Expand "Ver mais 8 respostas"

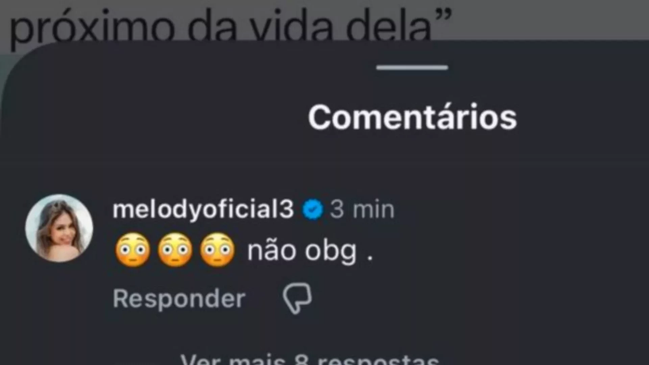click(x=310, y=359)
